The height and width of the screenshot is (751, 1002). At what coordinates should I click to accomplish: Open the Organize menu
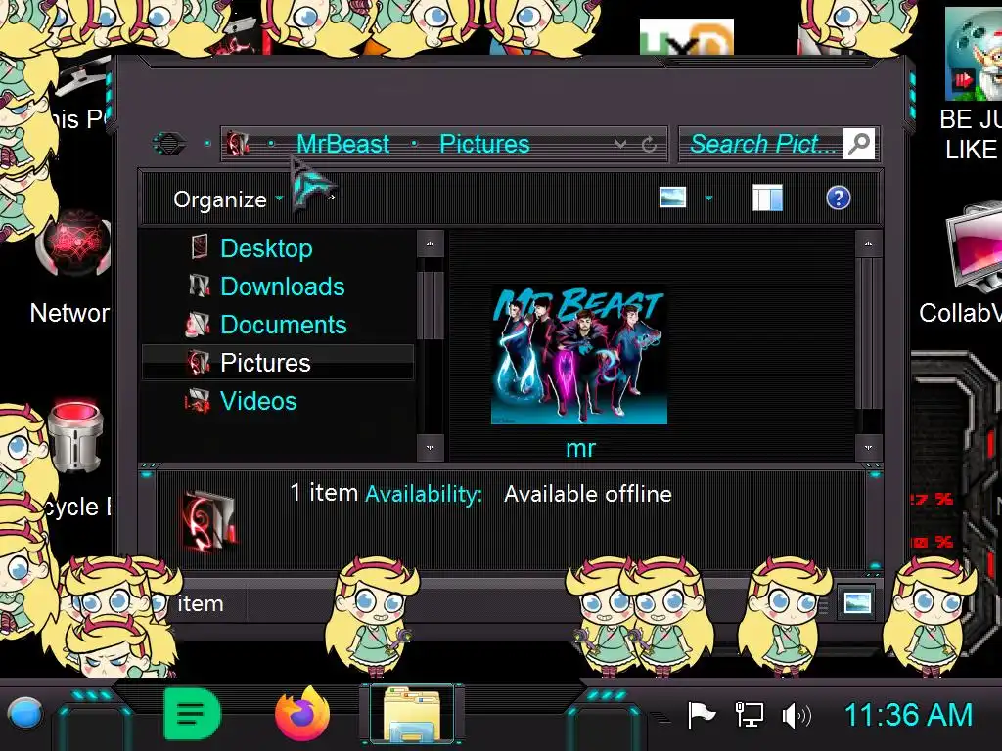pyautogui.click(x=228, y=199)
